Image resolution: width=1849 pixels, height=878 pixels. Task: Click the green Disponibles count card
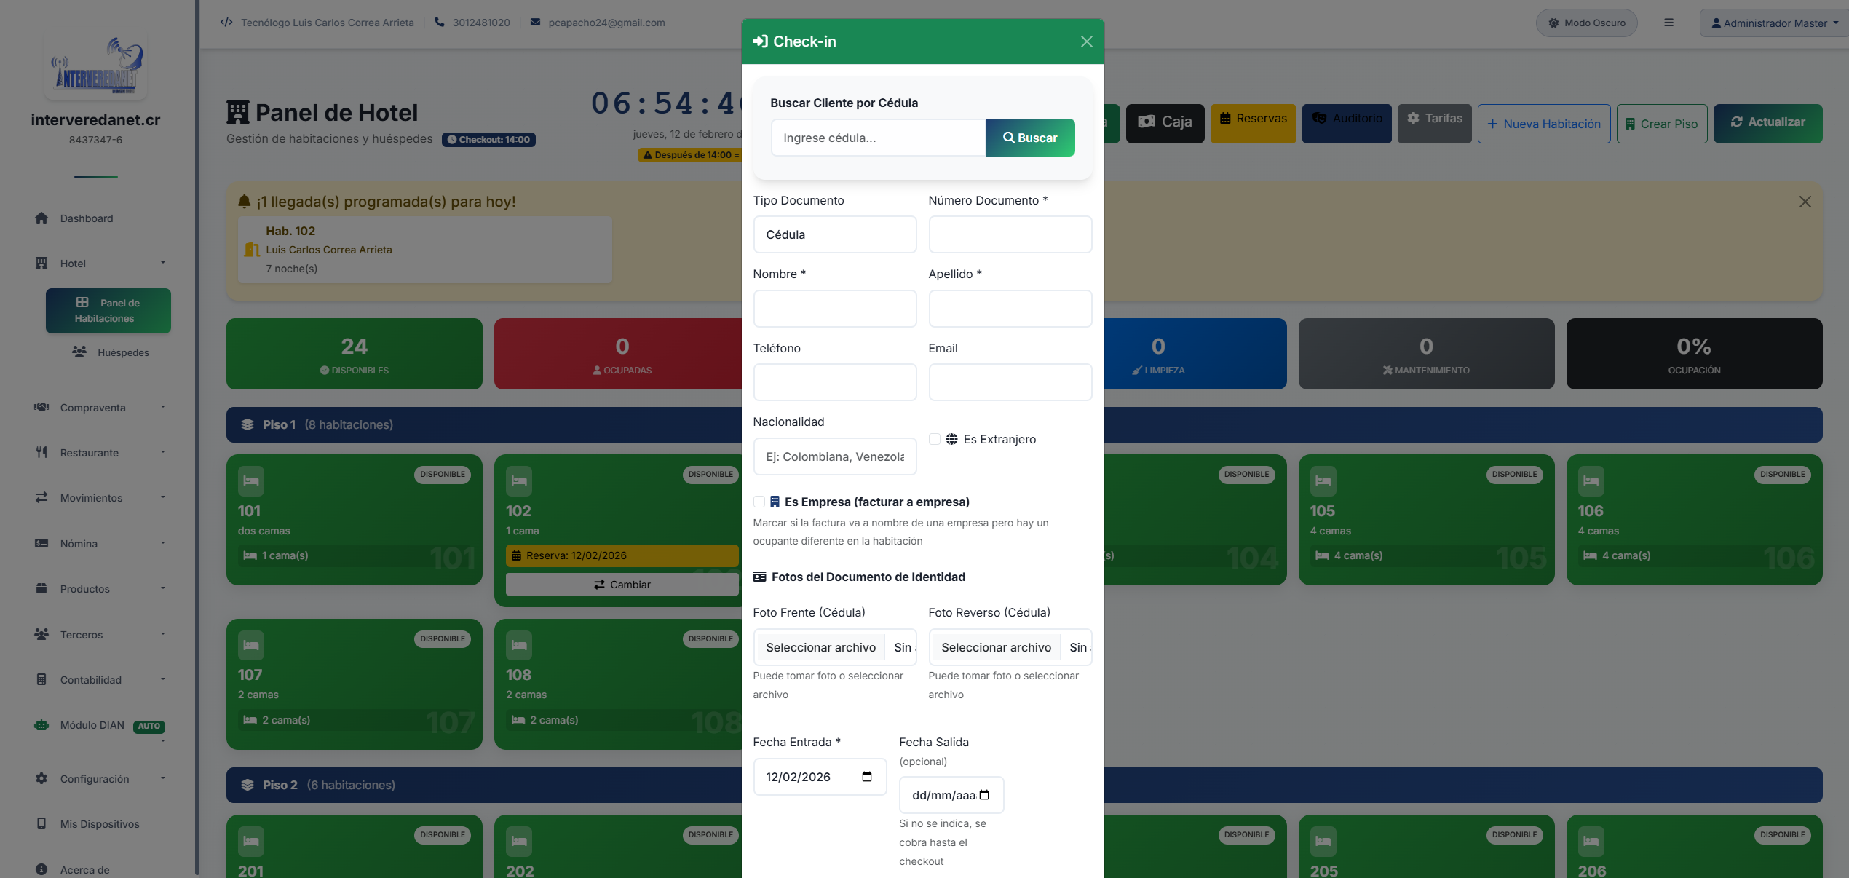click(x=354, y=354)
